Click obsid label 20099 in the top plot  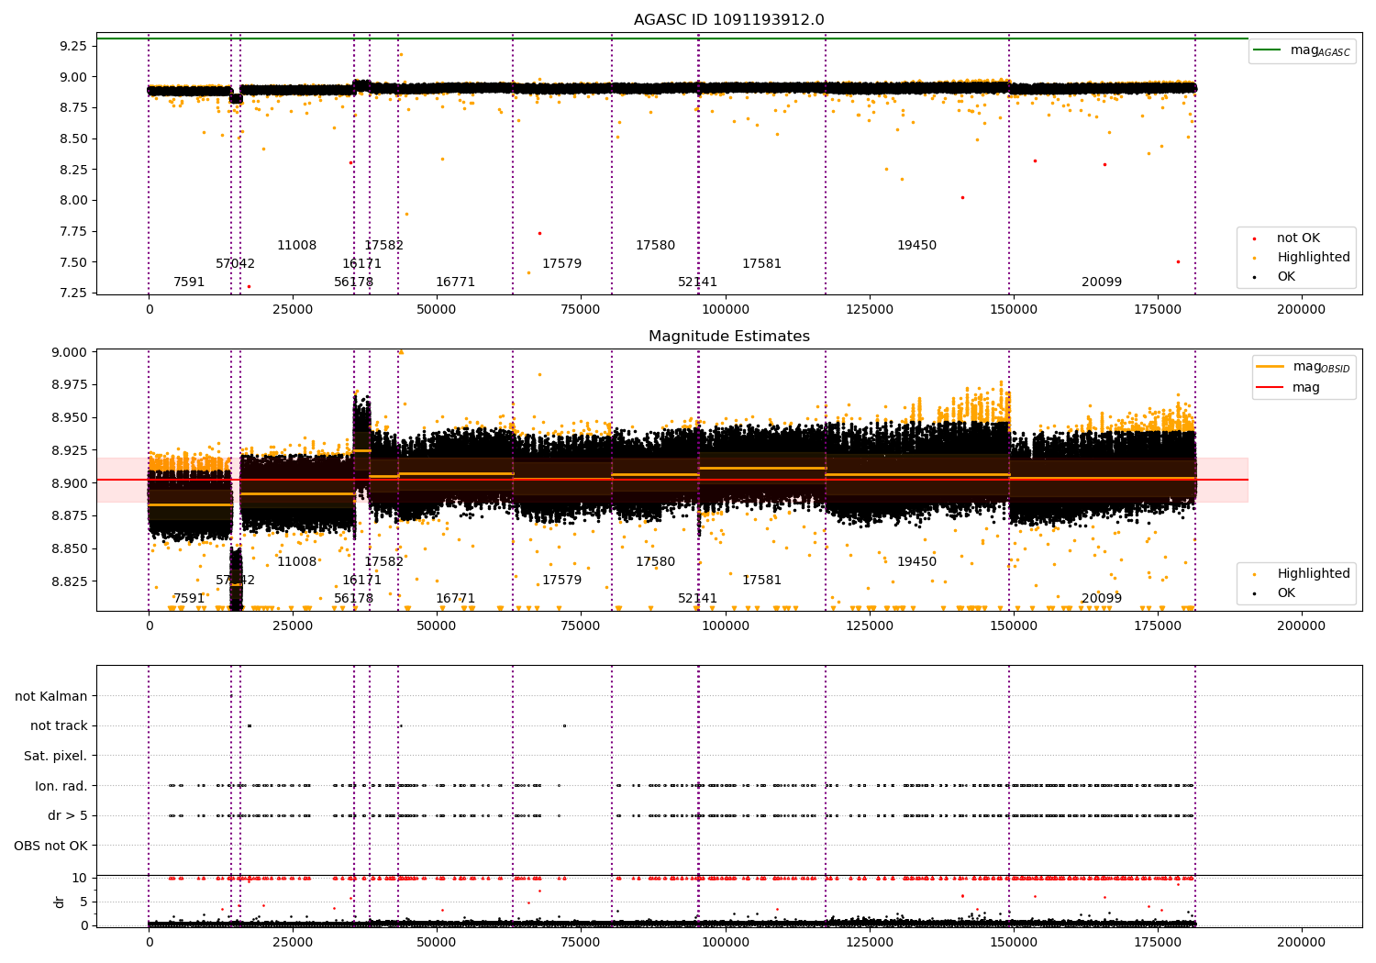click(1102, 282)
